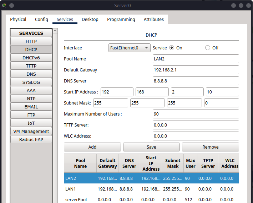Click the Packet Tracer icon in title bar

4,5
